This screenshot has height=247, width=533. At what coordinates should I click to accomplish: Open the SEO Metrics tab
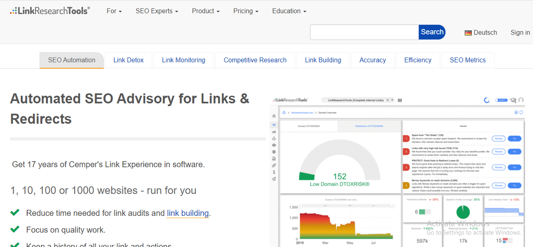(468, 60)
